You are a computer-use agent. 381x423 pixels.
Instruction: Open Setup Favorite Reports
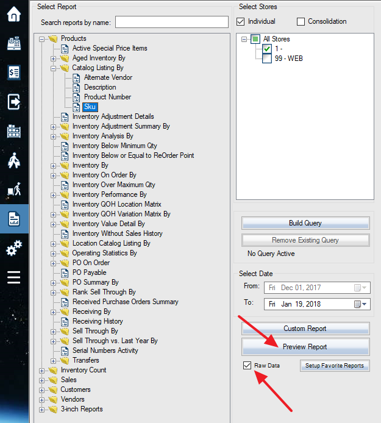click(x=335, y=366)
